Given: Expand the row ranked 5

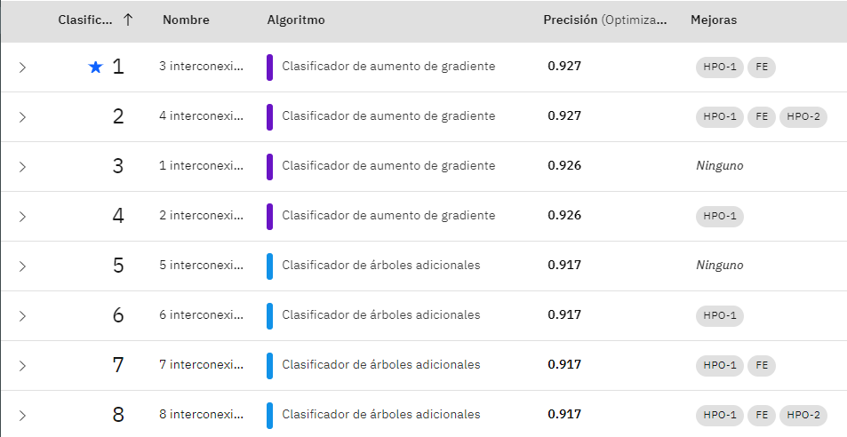Looking at the screenshot, I should 22,266.
